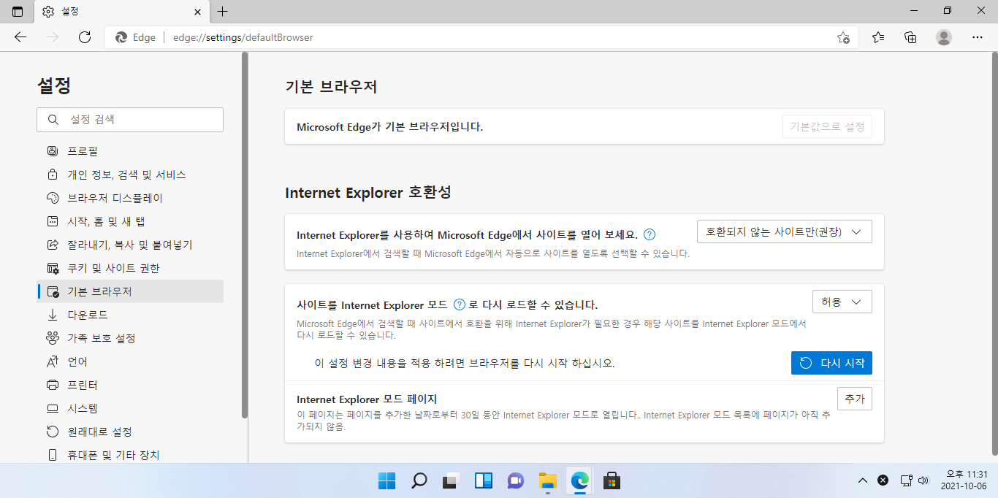Reload the page with the Refresh icon
Screen dimensions: 998x498
[x=85, y=37]
